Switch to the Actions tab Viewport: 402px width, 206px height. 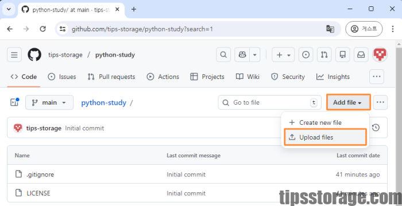coord(163,77)
